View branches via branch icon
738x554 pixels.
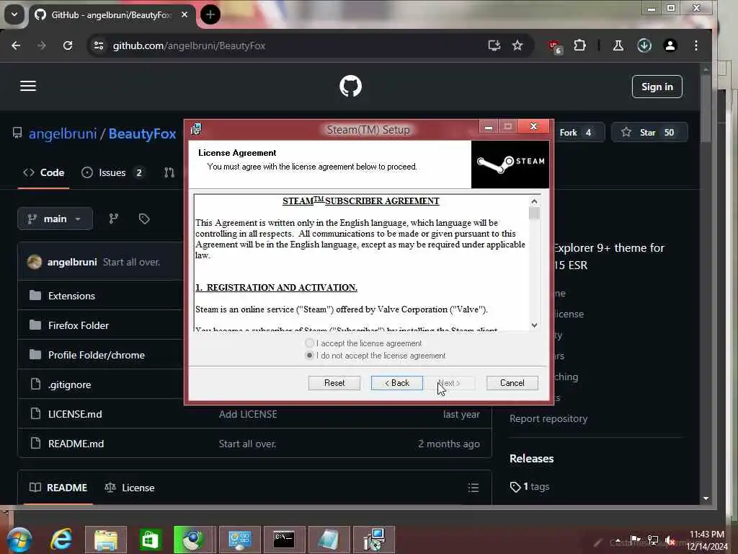[x=114, y=219]
